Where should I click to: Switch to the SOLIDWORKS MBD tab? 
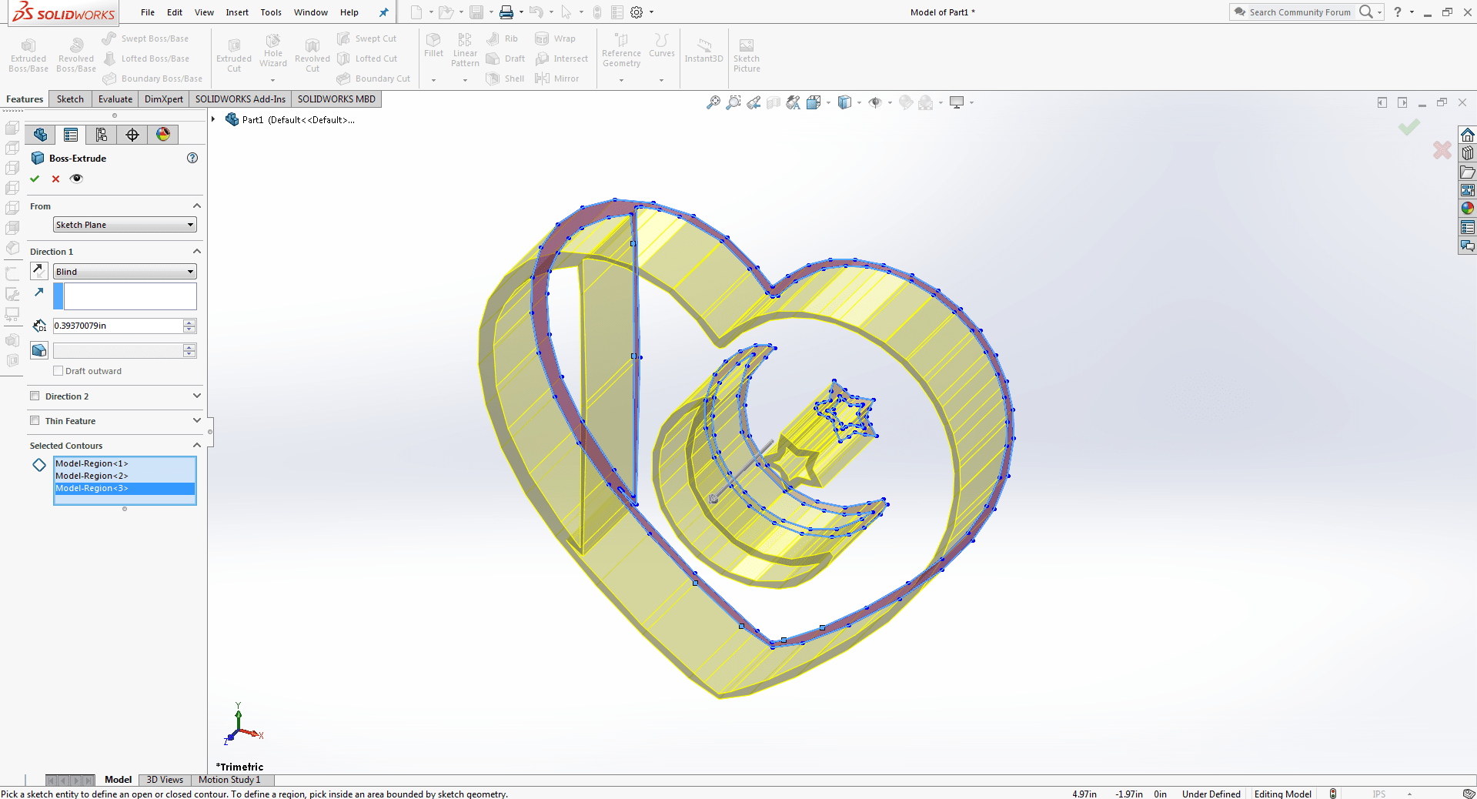[336, 99]
